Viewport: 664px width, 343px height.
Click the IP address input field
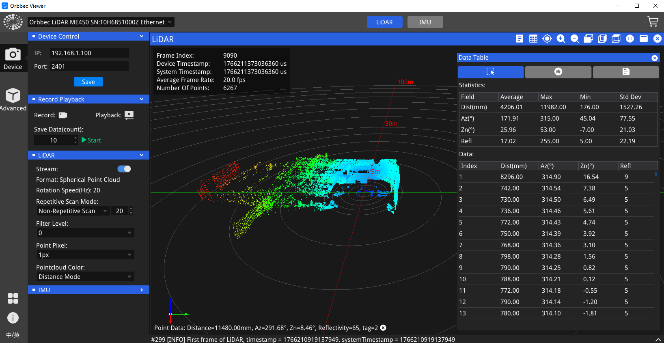coord(89,53)
